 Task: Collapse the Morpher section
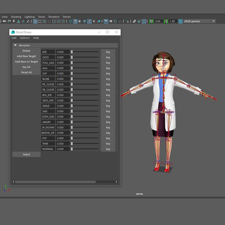(15, 45)
